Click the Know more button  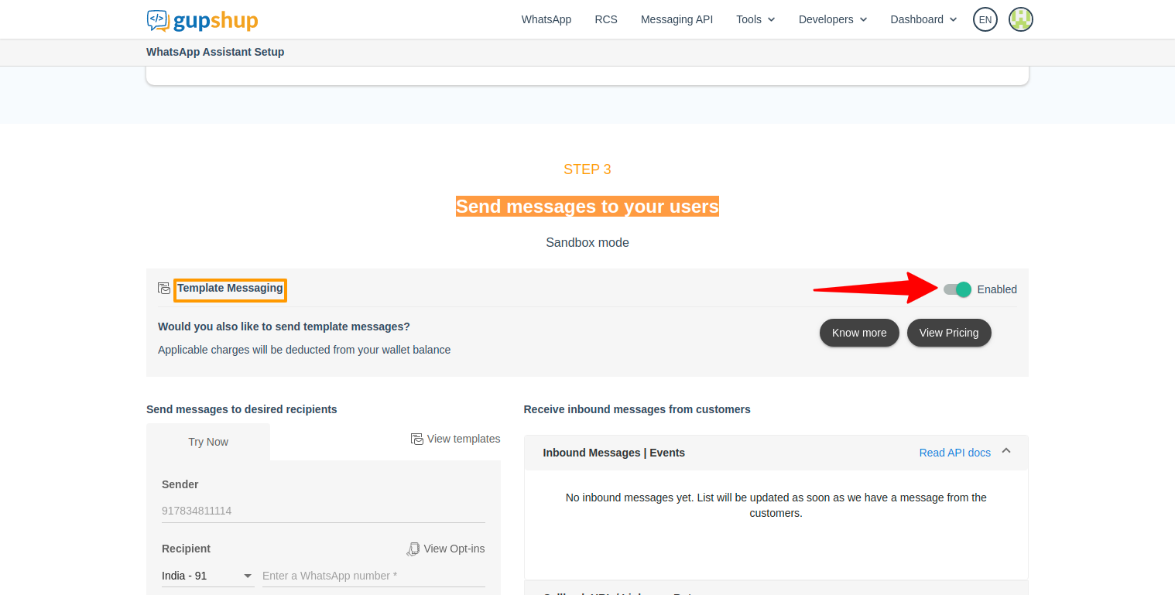[x=859, y=333]
